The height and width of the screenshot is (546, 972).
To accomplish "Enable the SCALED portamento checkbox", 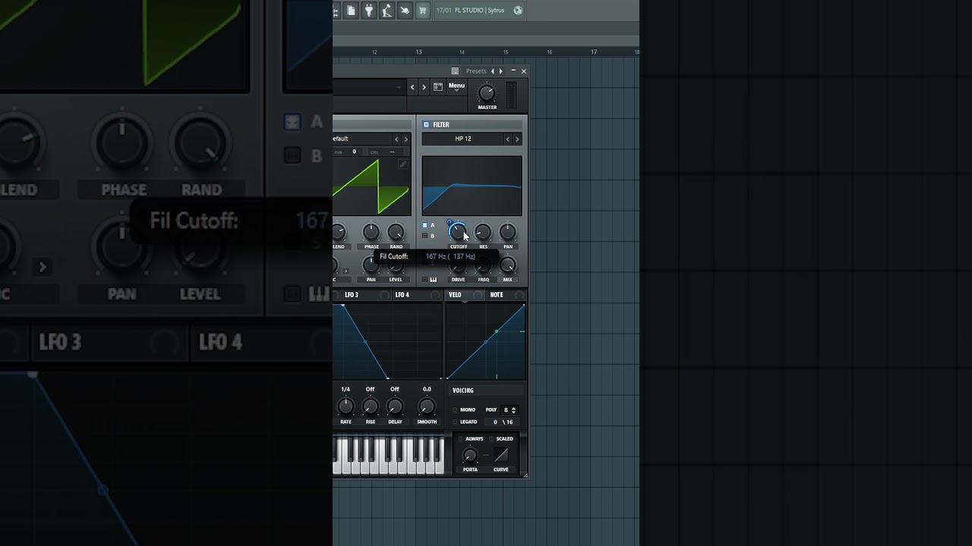I will point(491,438).
